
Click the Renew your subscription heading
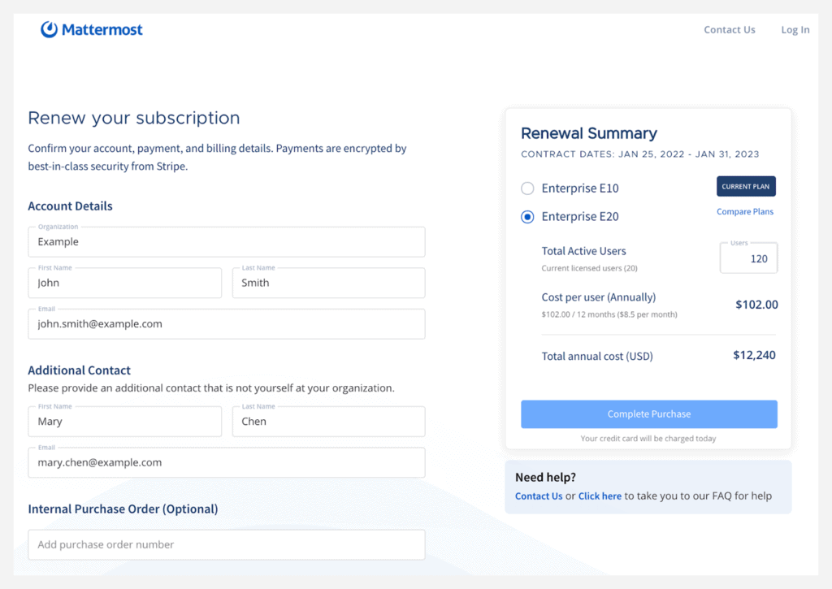pyautogui.click(x=134, y=118)
